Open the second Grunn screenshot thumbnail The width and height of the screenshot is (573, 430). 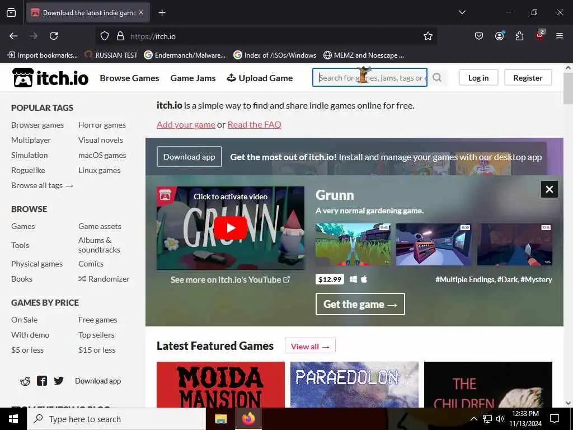click(434, 244)
